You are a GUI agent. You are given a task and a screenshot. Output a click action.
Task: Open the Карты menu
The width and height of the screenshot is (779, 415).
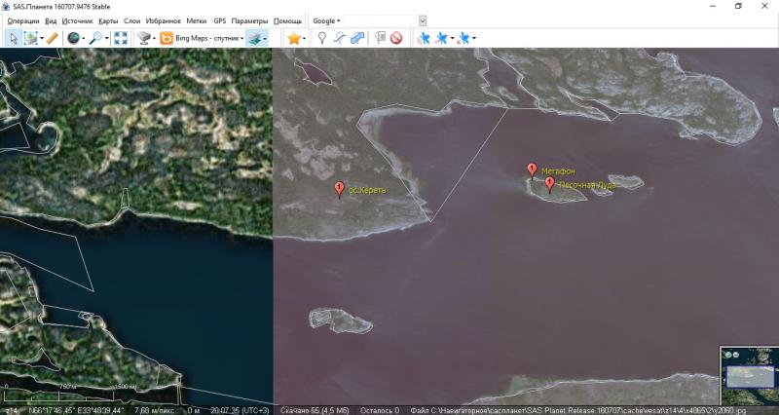pos(108,20)
